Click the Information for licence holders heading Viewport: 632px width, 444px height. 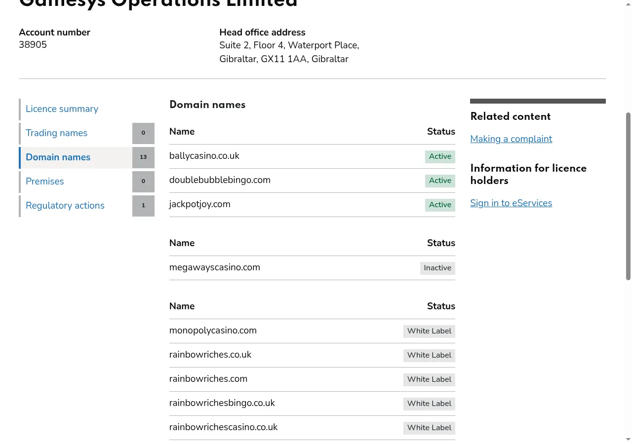pos(528,174)
